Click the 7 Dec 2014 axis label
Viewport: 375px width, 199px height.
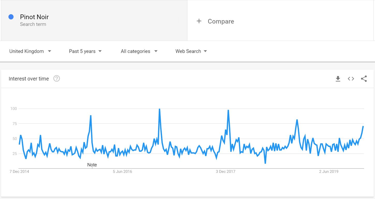point(19,171)
